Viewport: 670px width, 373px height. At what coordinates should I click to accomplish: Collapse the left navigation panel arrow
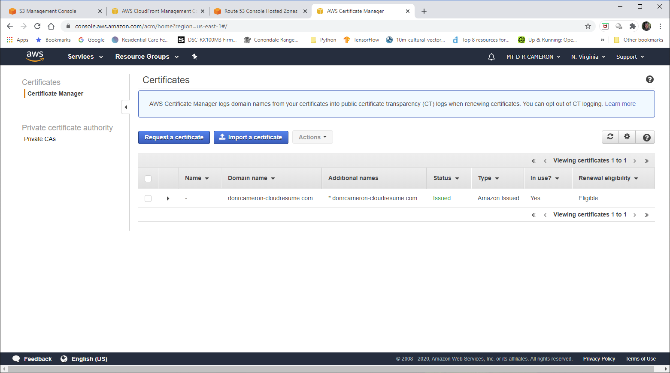[x=126, y=107]
